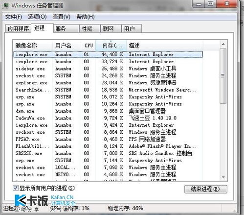Click PPS 网络加速器 description
The height and width of the screenshot is (215, 244).
[147, 139]
